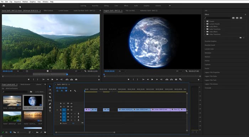Open Essential Graphics panel
This screenshot has width=249, height=137.
(x=211, y=41)
